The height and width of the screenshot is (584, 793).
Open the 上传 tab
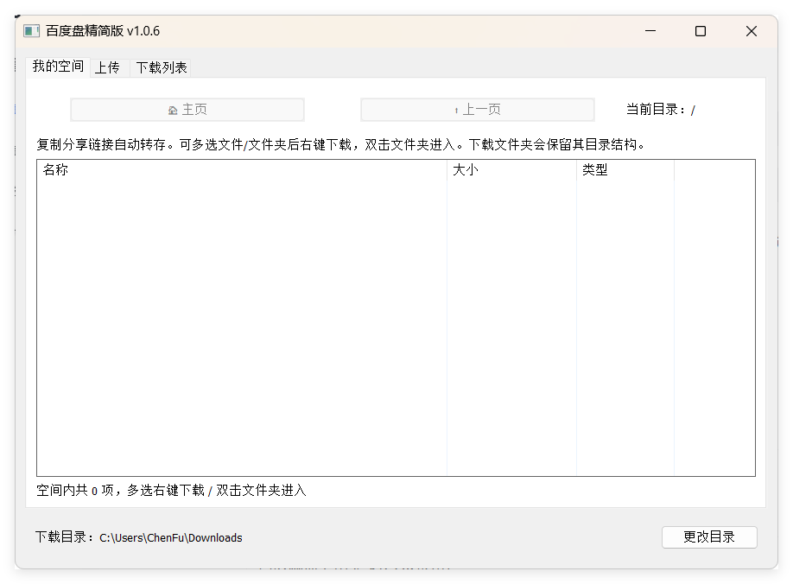pyautogui.click(x=108, y=67)
